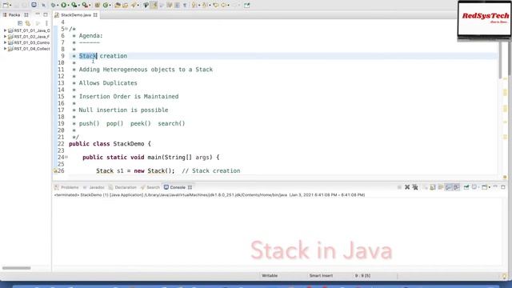Click the tip light bulb in status bar
The image size is (512, 288).
(505, 276)
